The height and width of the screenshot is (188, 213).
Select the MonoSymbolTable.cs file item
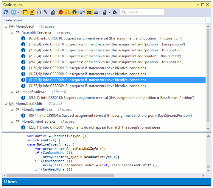(38, 121)
